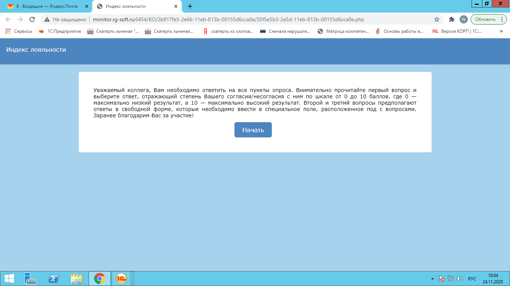Open the 1С application in the taskbar
The width and height of the screenshot is (510, 286).
coord(121,279)
